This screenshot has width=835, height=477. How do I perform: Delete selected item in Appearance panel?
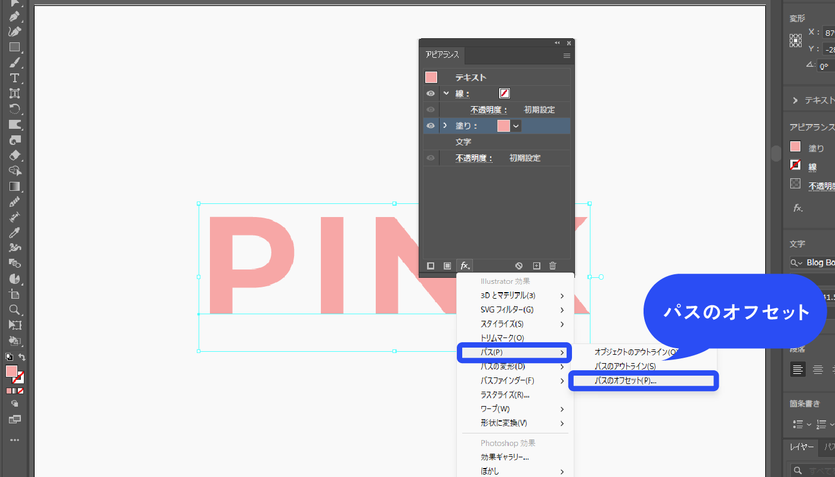coord(553,266)
